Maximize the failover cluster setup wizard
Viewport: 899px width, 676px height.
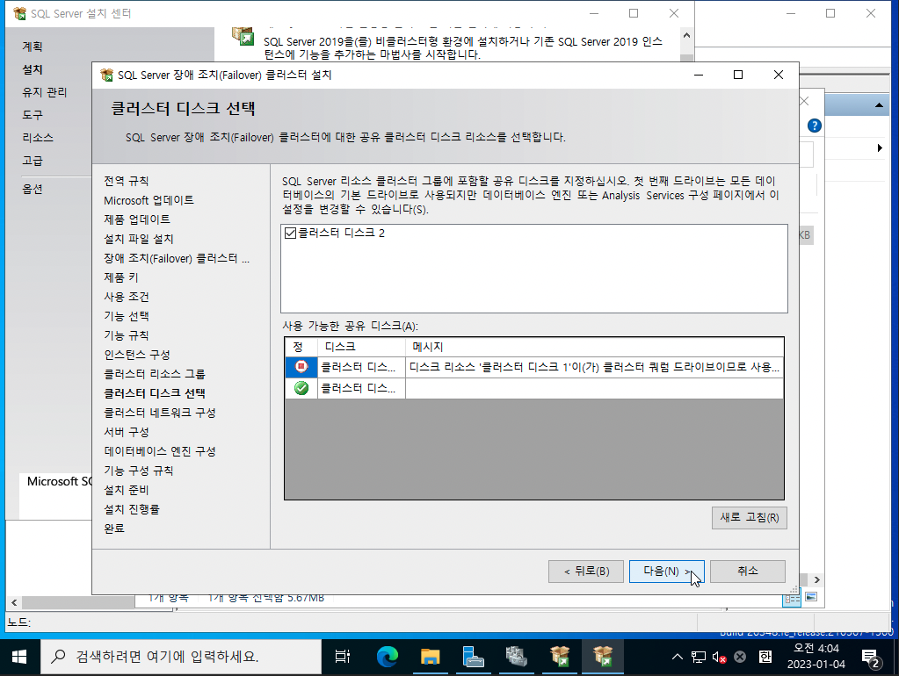click(x=738, y=75)
